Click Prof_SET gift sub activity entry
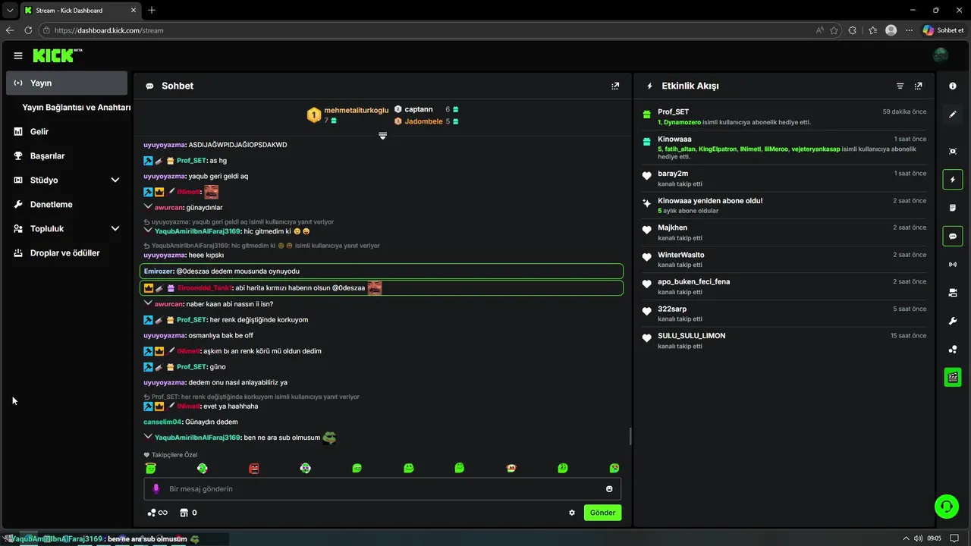971x546 pixels. 784,117
